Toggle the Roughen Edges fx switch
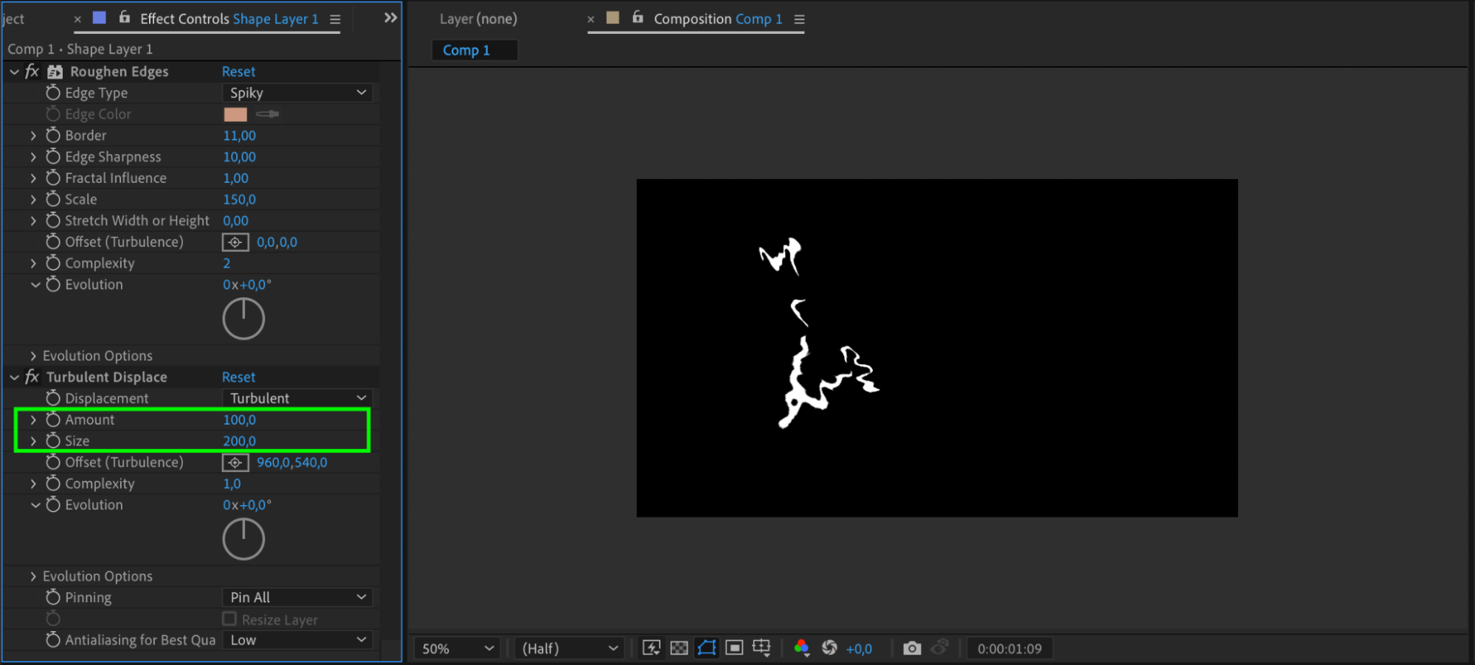This screenshot has width=1475, height=665. [32, 72]
